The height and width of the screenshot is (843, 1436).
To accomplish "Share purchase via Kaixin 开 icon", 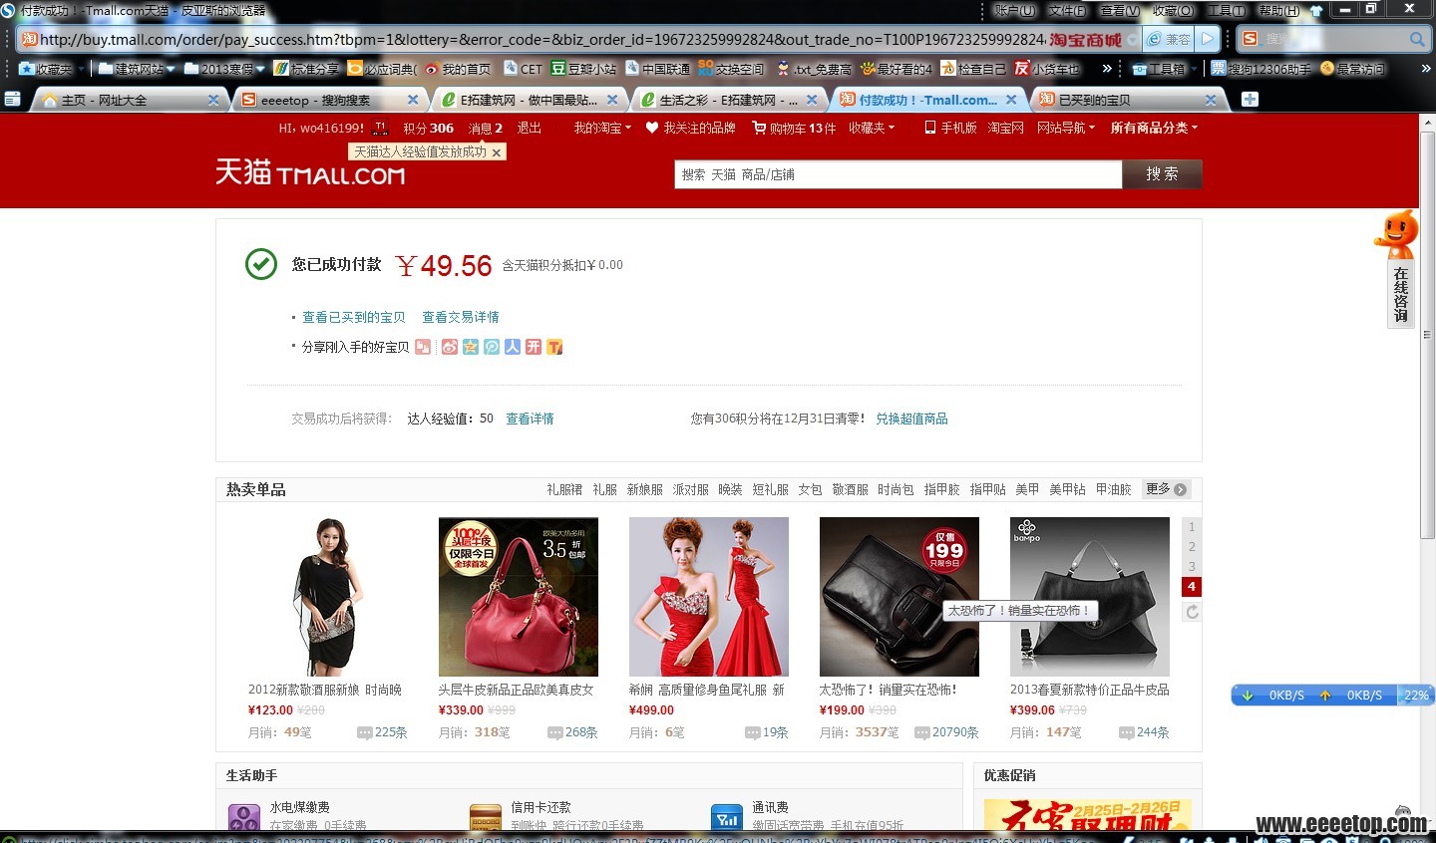I will tap(534, 347).
